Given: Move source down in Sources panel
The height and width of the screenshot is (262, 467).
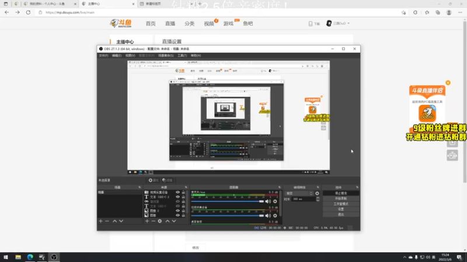Looking at the screenshot, I should pyautogui.click(x=174, y=221).
